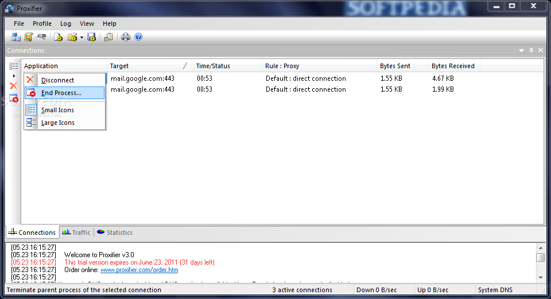Select Large Icons in context menu

click(65, 123)
